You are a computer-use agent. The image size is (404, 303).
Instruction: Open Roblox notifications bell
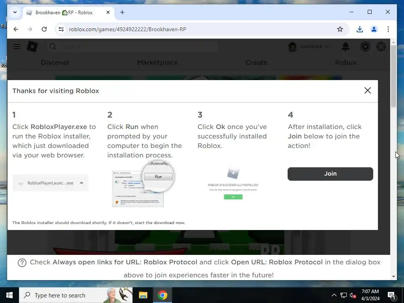(x=345, y=47)
